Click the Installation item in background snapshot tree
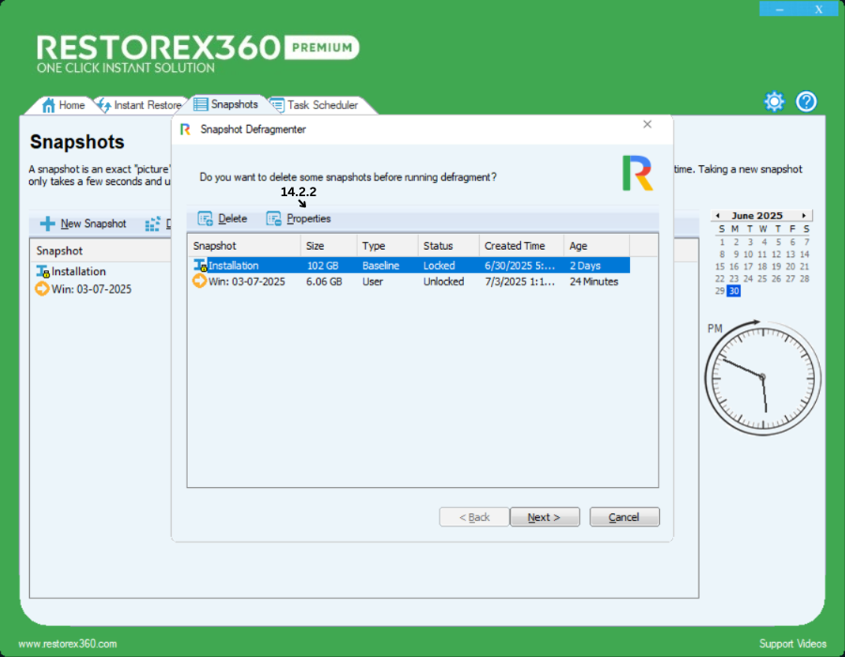The height and width of the screenshot is (657, 845). point(78,271)
